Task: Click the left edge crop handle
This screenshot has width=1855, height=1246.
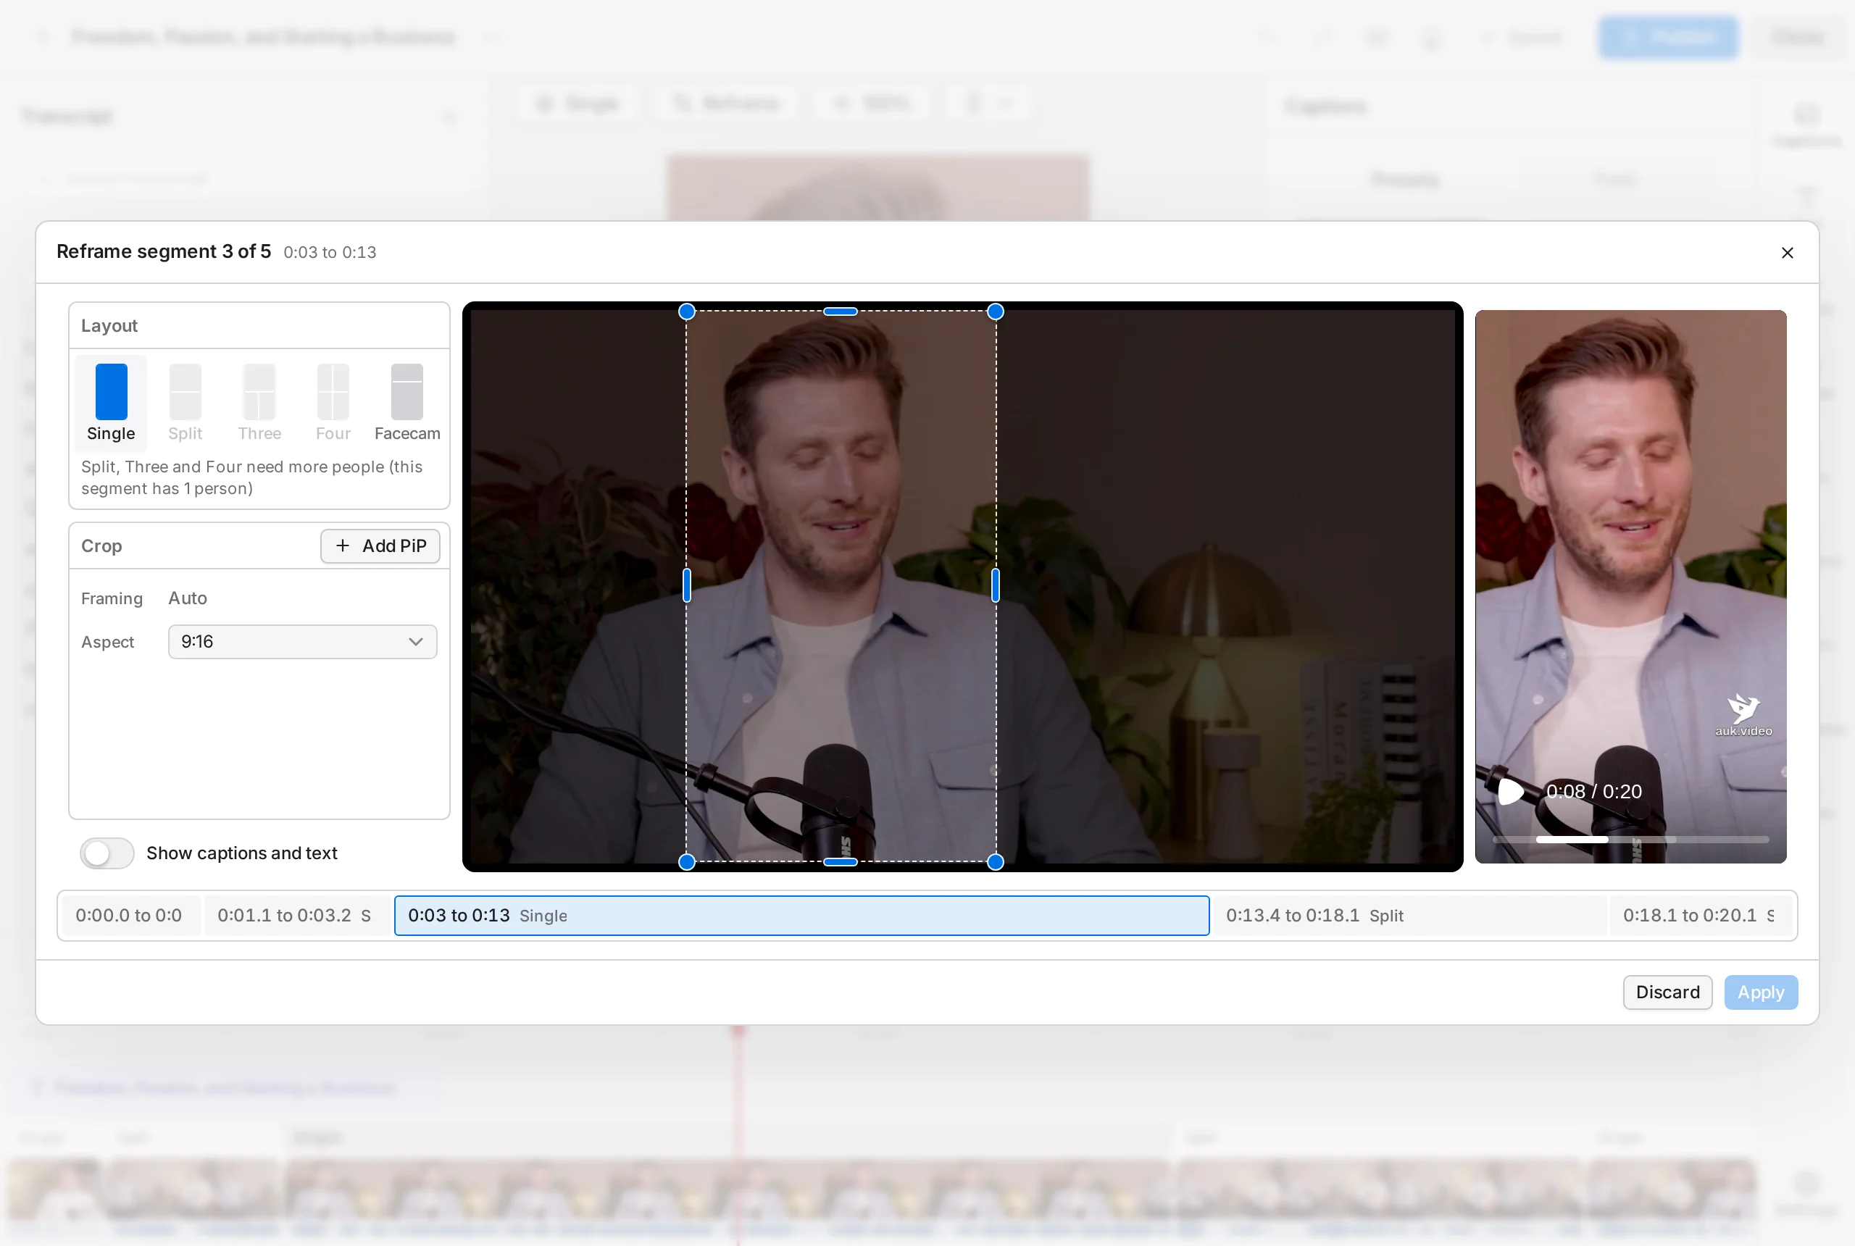Action: (x=687, y=585)
